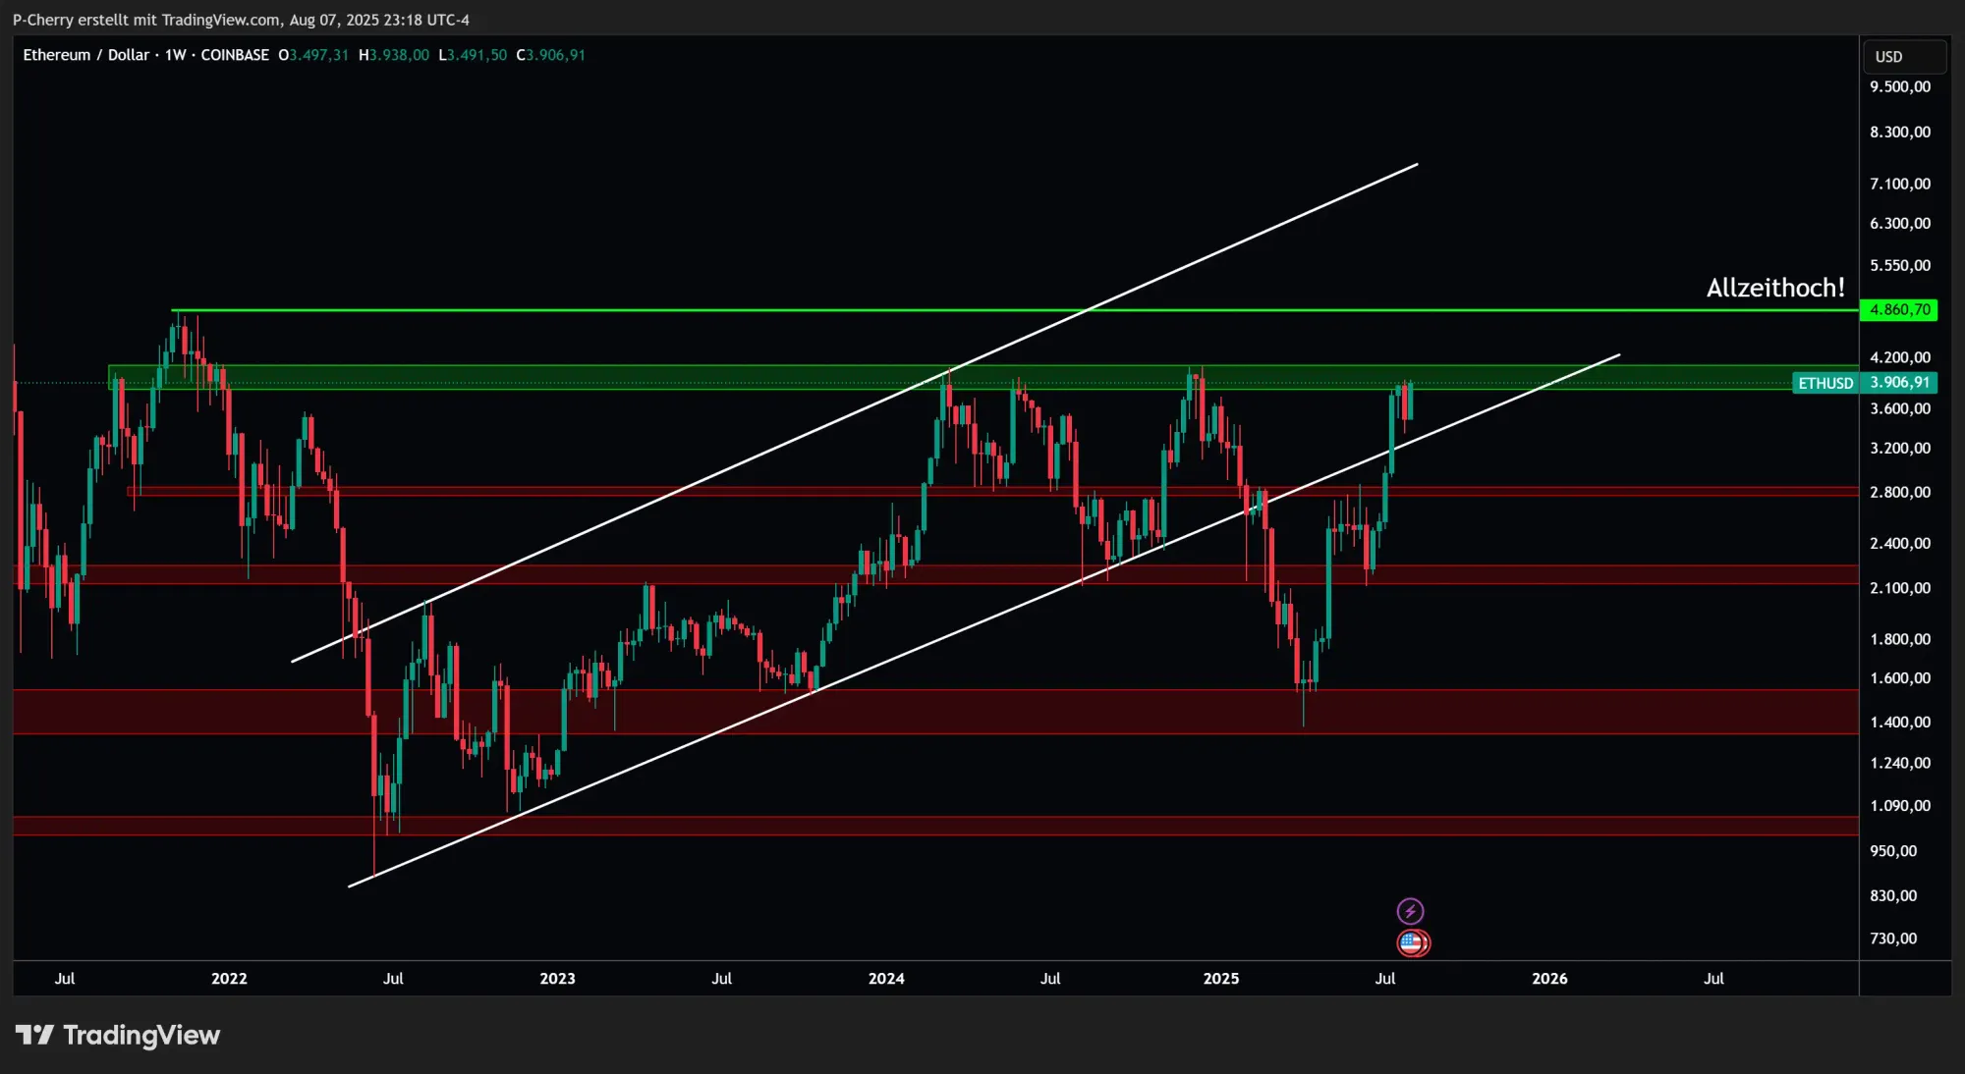Click the 2026 time axis label

pos(1549,979)
